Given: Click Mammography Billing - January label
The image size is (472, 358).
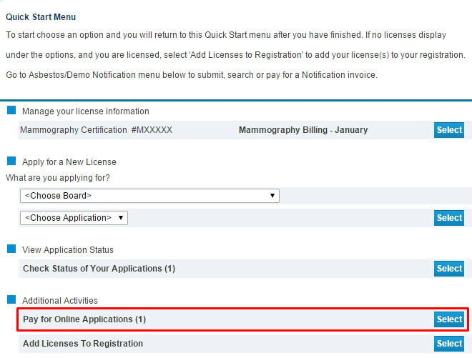Looking at the screenshot, I should click(303, 130).
